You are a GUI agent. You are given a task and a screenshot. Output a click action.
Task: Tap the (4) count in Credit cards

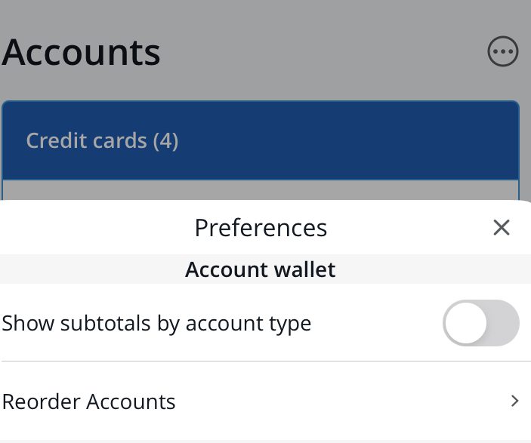point(165,140)
